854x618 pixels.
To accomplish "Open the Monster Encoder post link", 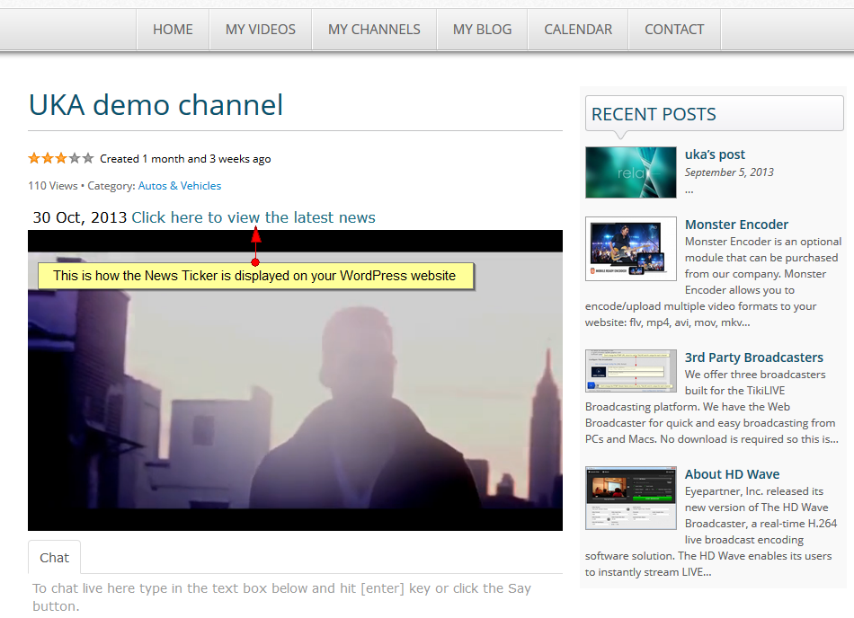I will tap(736, 225).
